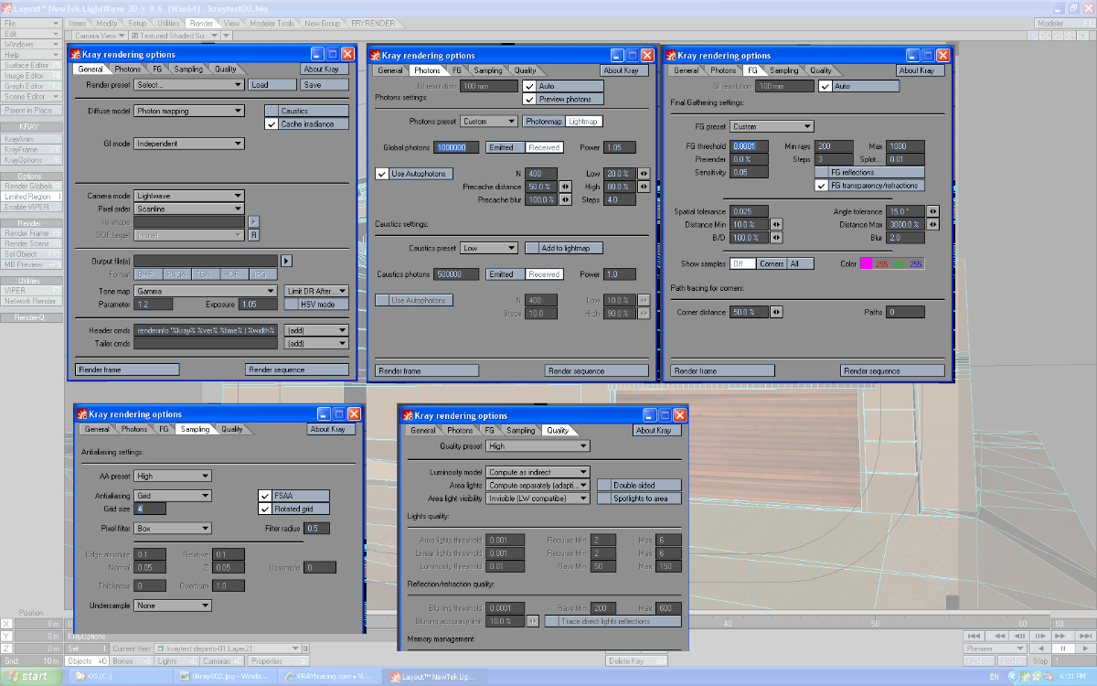The height and width of the screenshot is (686, 1097).
Task: Click the Global photons input field
Action: 456,147
